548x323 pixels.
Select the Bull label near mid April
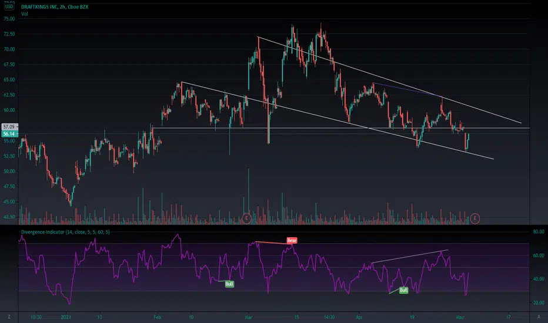click(404, 290)
